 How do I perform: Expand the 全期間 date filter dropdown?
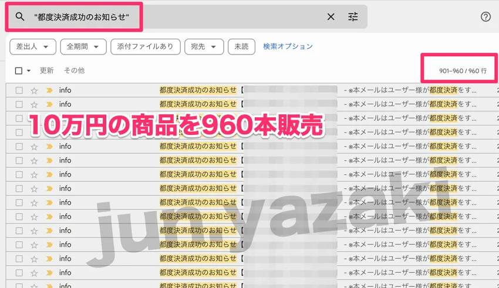(83, 47)
